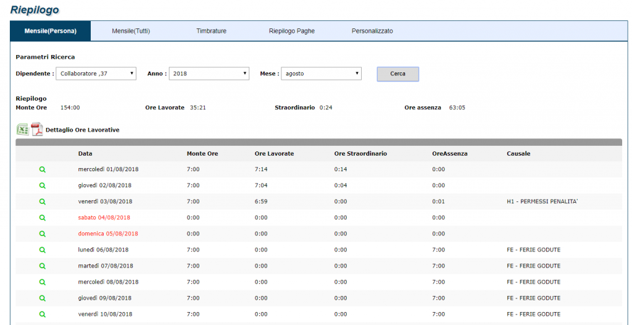The height and width of the screenshot is (325, 632).
Task: Select date text giovedì 02/08/2018
Action: coord(104,186)
